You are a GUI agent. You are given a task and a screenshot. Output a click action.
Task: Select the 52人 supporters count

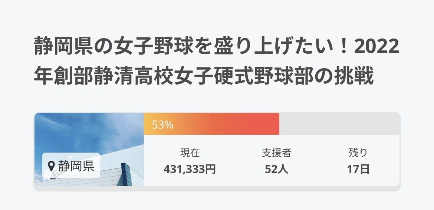(x=276, y=169)
